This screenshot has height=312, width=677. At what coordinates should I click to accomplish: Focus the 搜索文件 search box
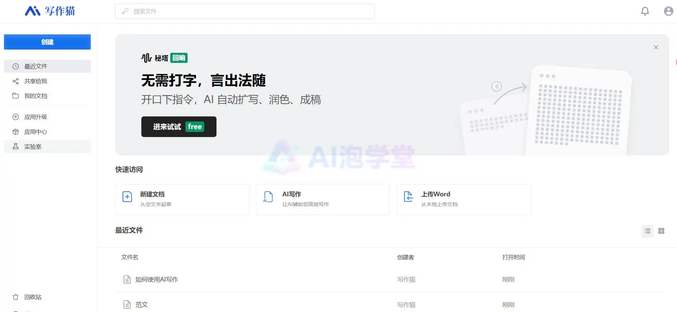[x=245, y=11]
